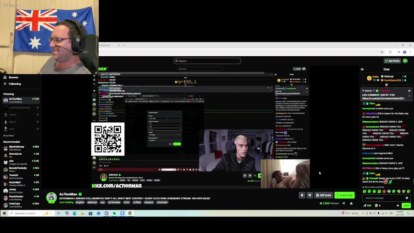Select the adinross tag
This screenshot has width=414, height=233.
click(92, 202)
